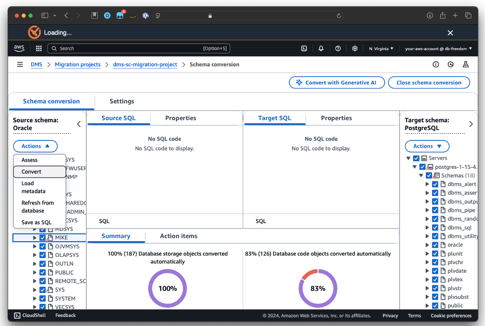Click the hexagon clock icon near breadcrumb
The width and height of the screenshot is (485, 326).
pyautogui.click(x=451, y=64)
